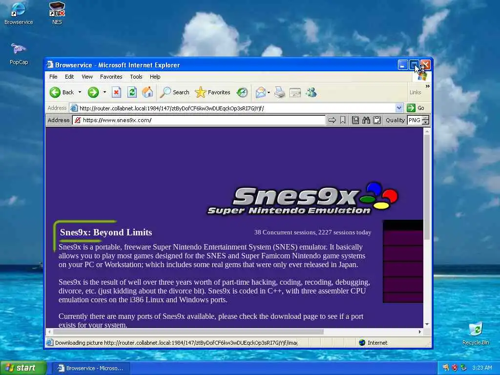This screenshot has height=375, width=500.
Task: Go to the Home page icon
Action: point(147,92)
